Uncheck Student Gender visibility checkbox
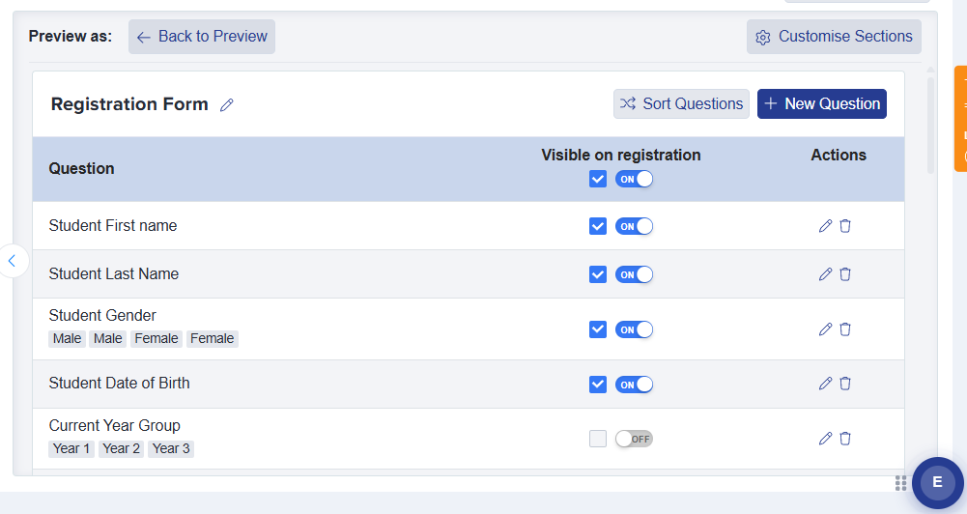 [x=598, y=328]
